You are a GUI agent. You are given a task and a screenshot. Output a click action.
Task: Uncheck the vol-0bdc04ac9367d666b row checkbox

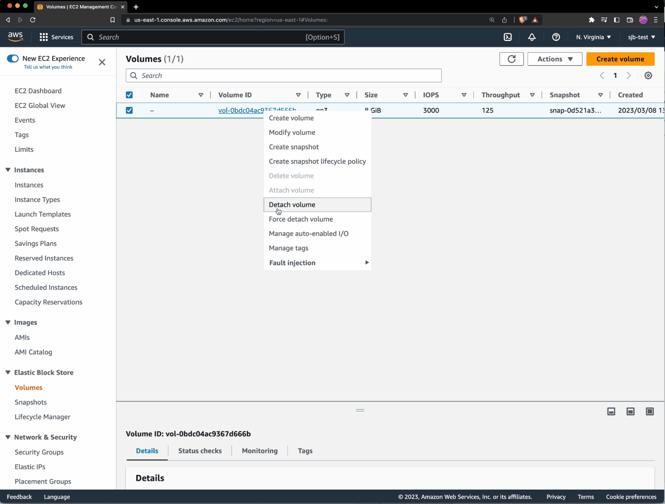coord(129,110)
